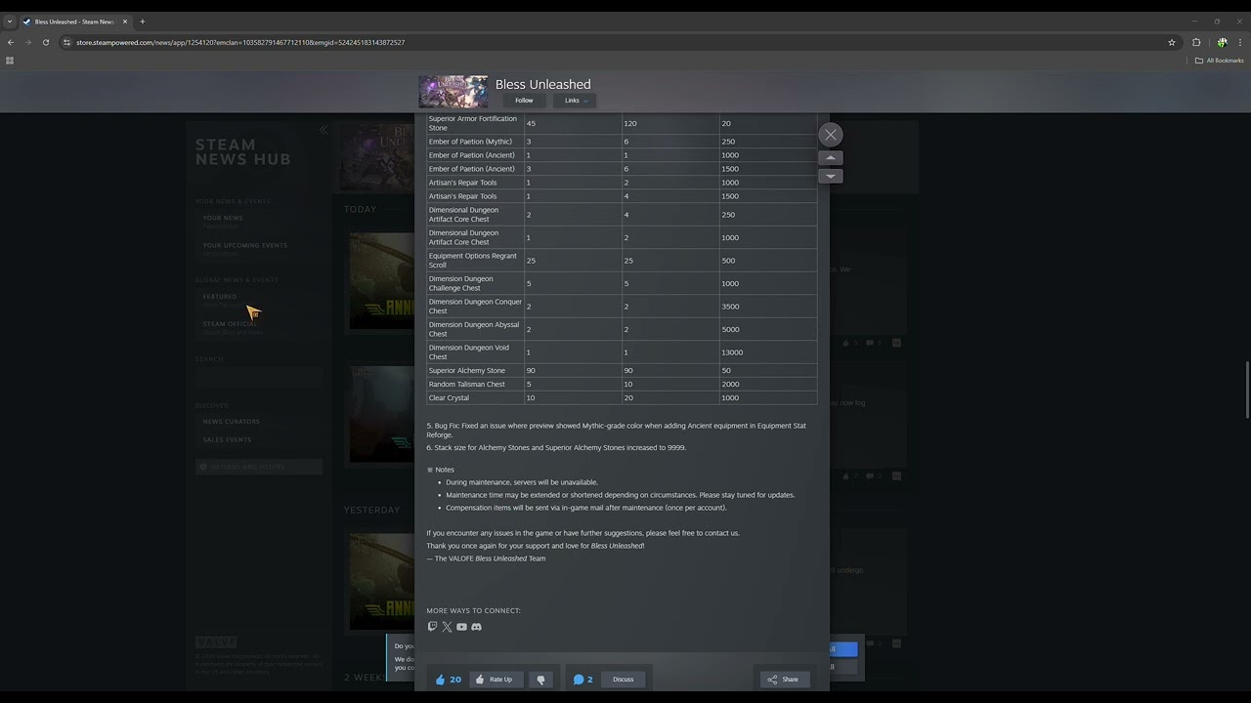Open browser extensions menu
Viewport: 1251px width, 703px height.
pyautogui.click(x=1196, y=42)
